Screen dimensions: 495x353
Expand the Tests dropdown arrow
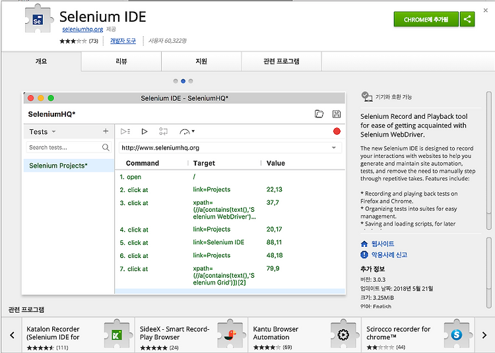tap(53, 131)
